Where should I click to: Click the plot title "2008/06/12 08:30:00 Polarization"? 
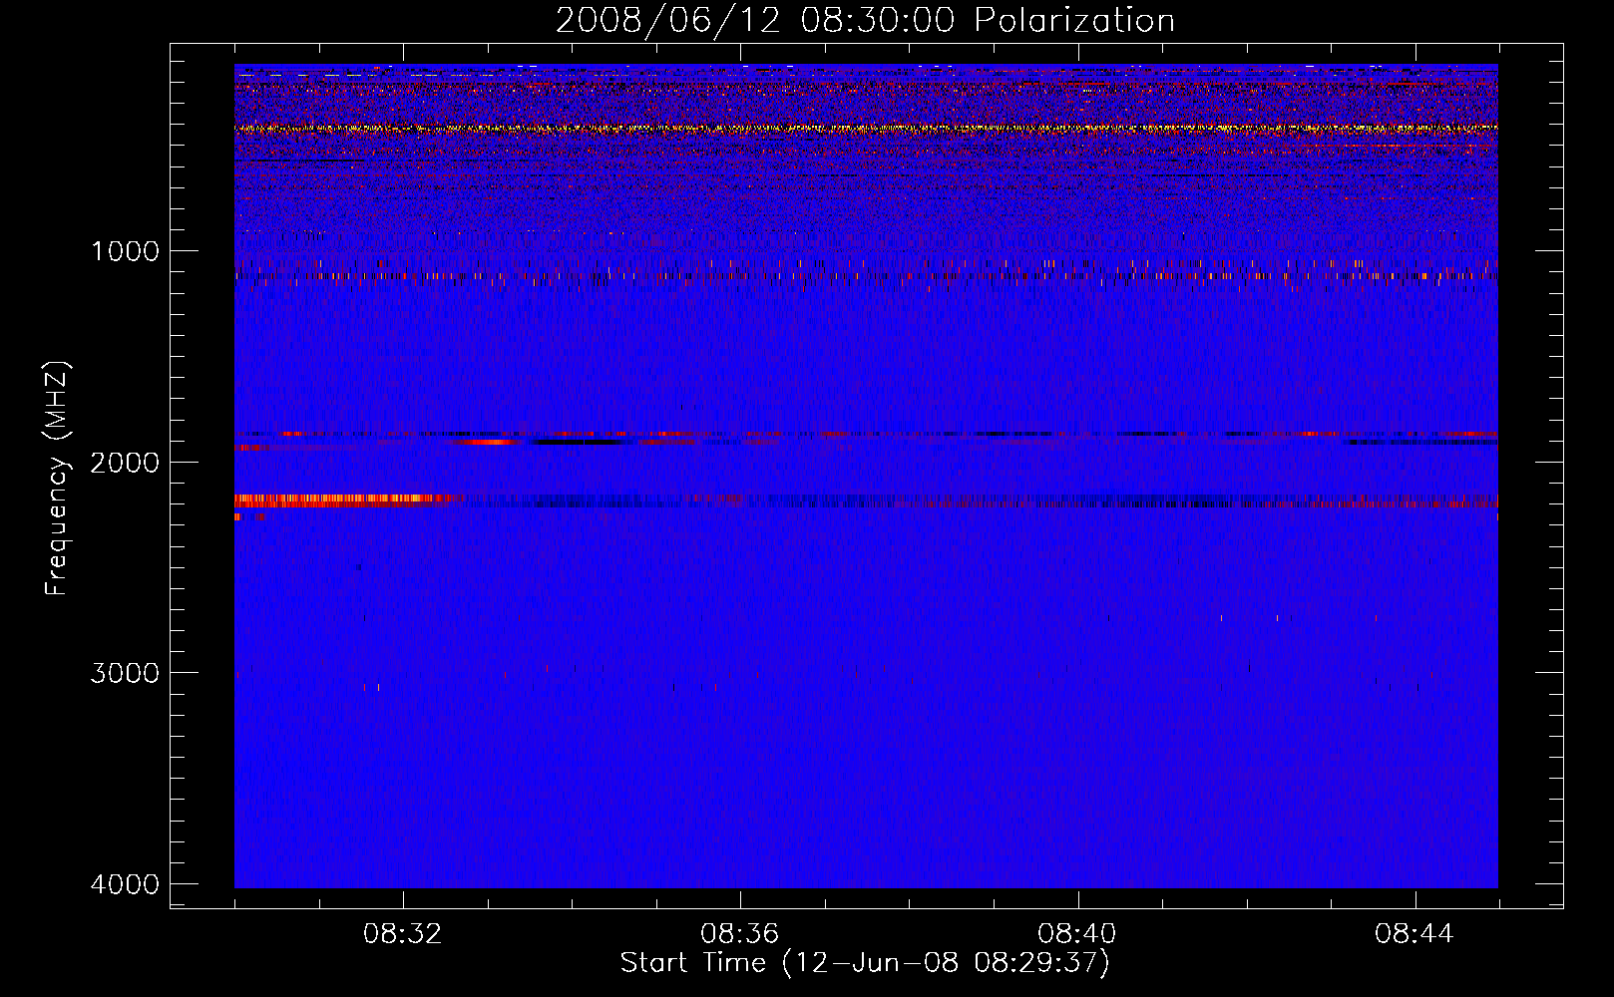coord(865,20)
